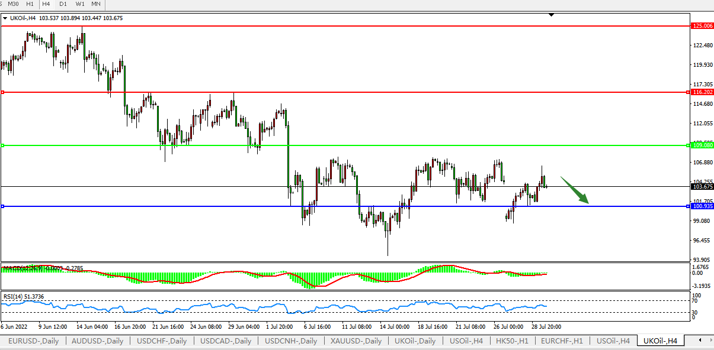Toggle the D1 timeframe button
Viewport: 714px width, 350px height.
pyautogui.click(x=63, y=4)
